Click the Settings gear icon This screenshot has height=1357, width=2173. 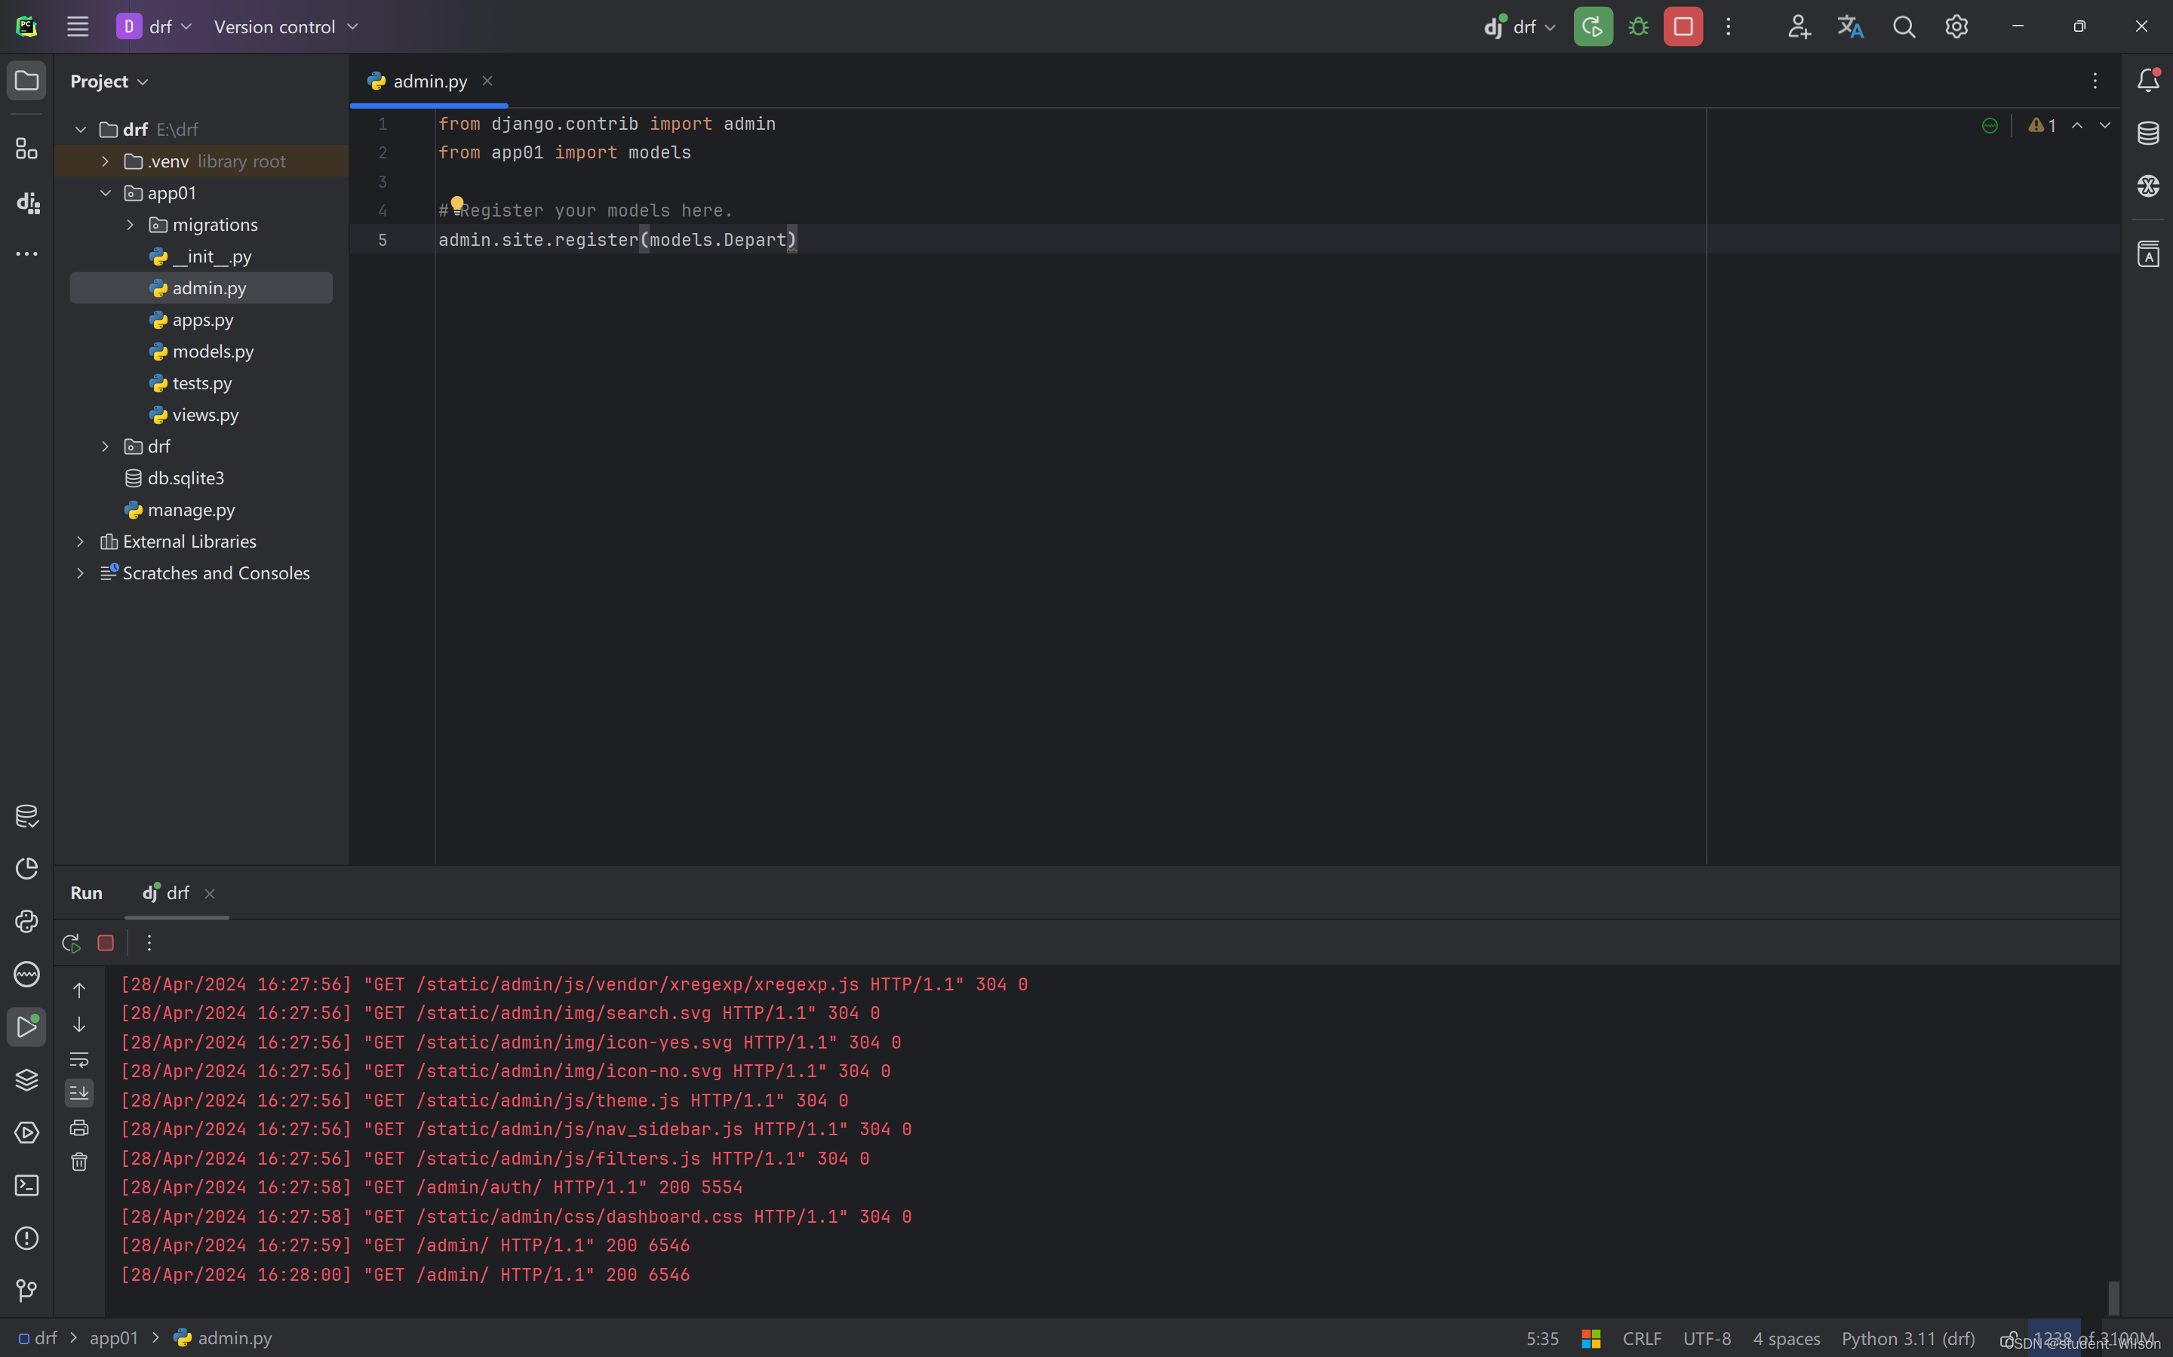pyautogui.click(x=1957, y=26)
